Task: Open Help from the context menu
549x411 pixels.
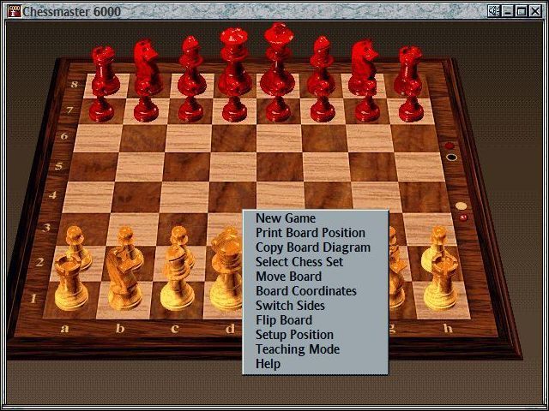Action: tap(268, 364)
